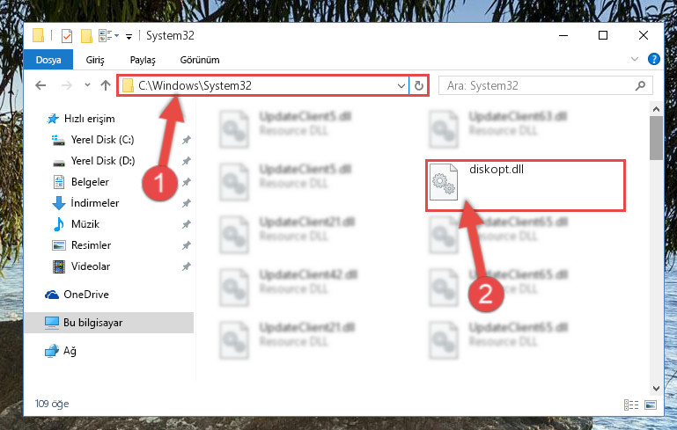Click the vertical scrollbar down arrow
This screenshot has width=677, height=430.
[x=656, y=388]
